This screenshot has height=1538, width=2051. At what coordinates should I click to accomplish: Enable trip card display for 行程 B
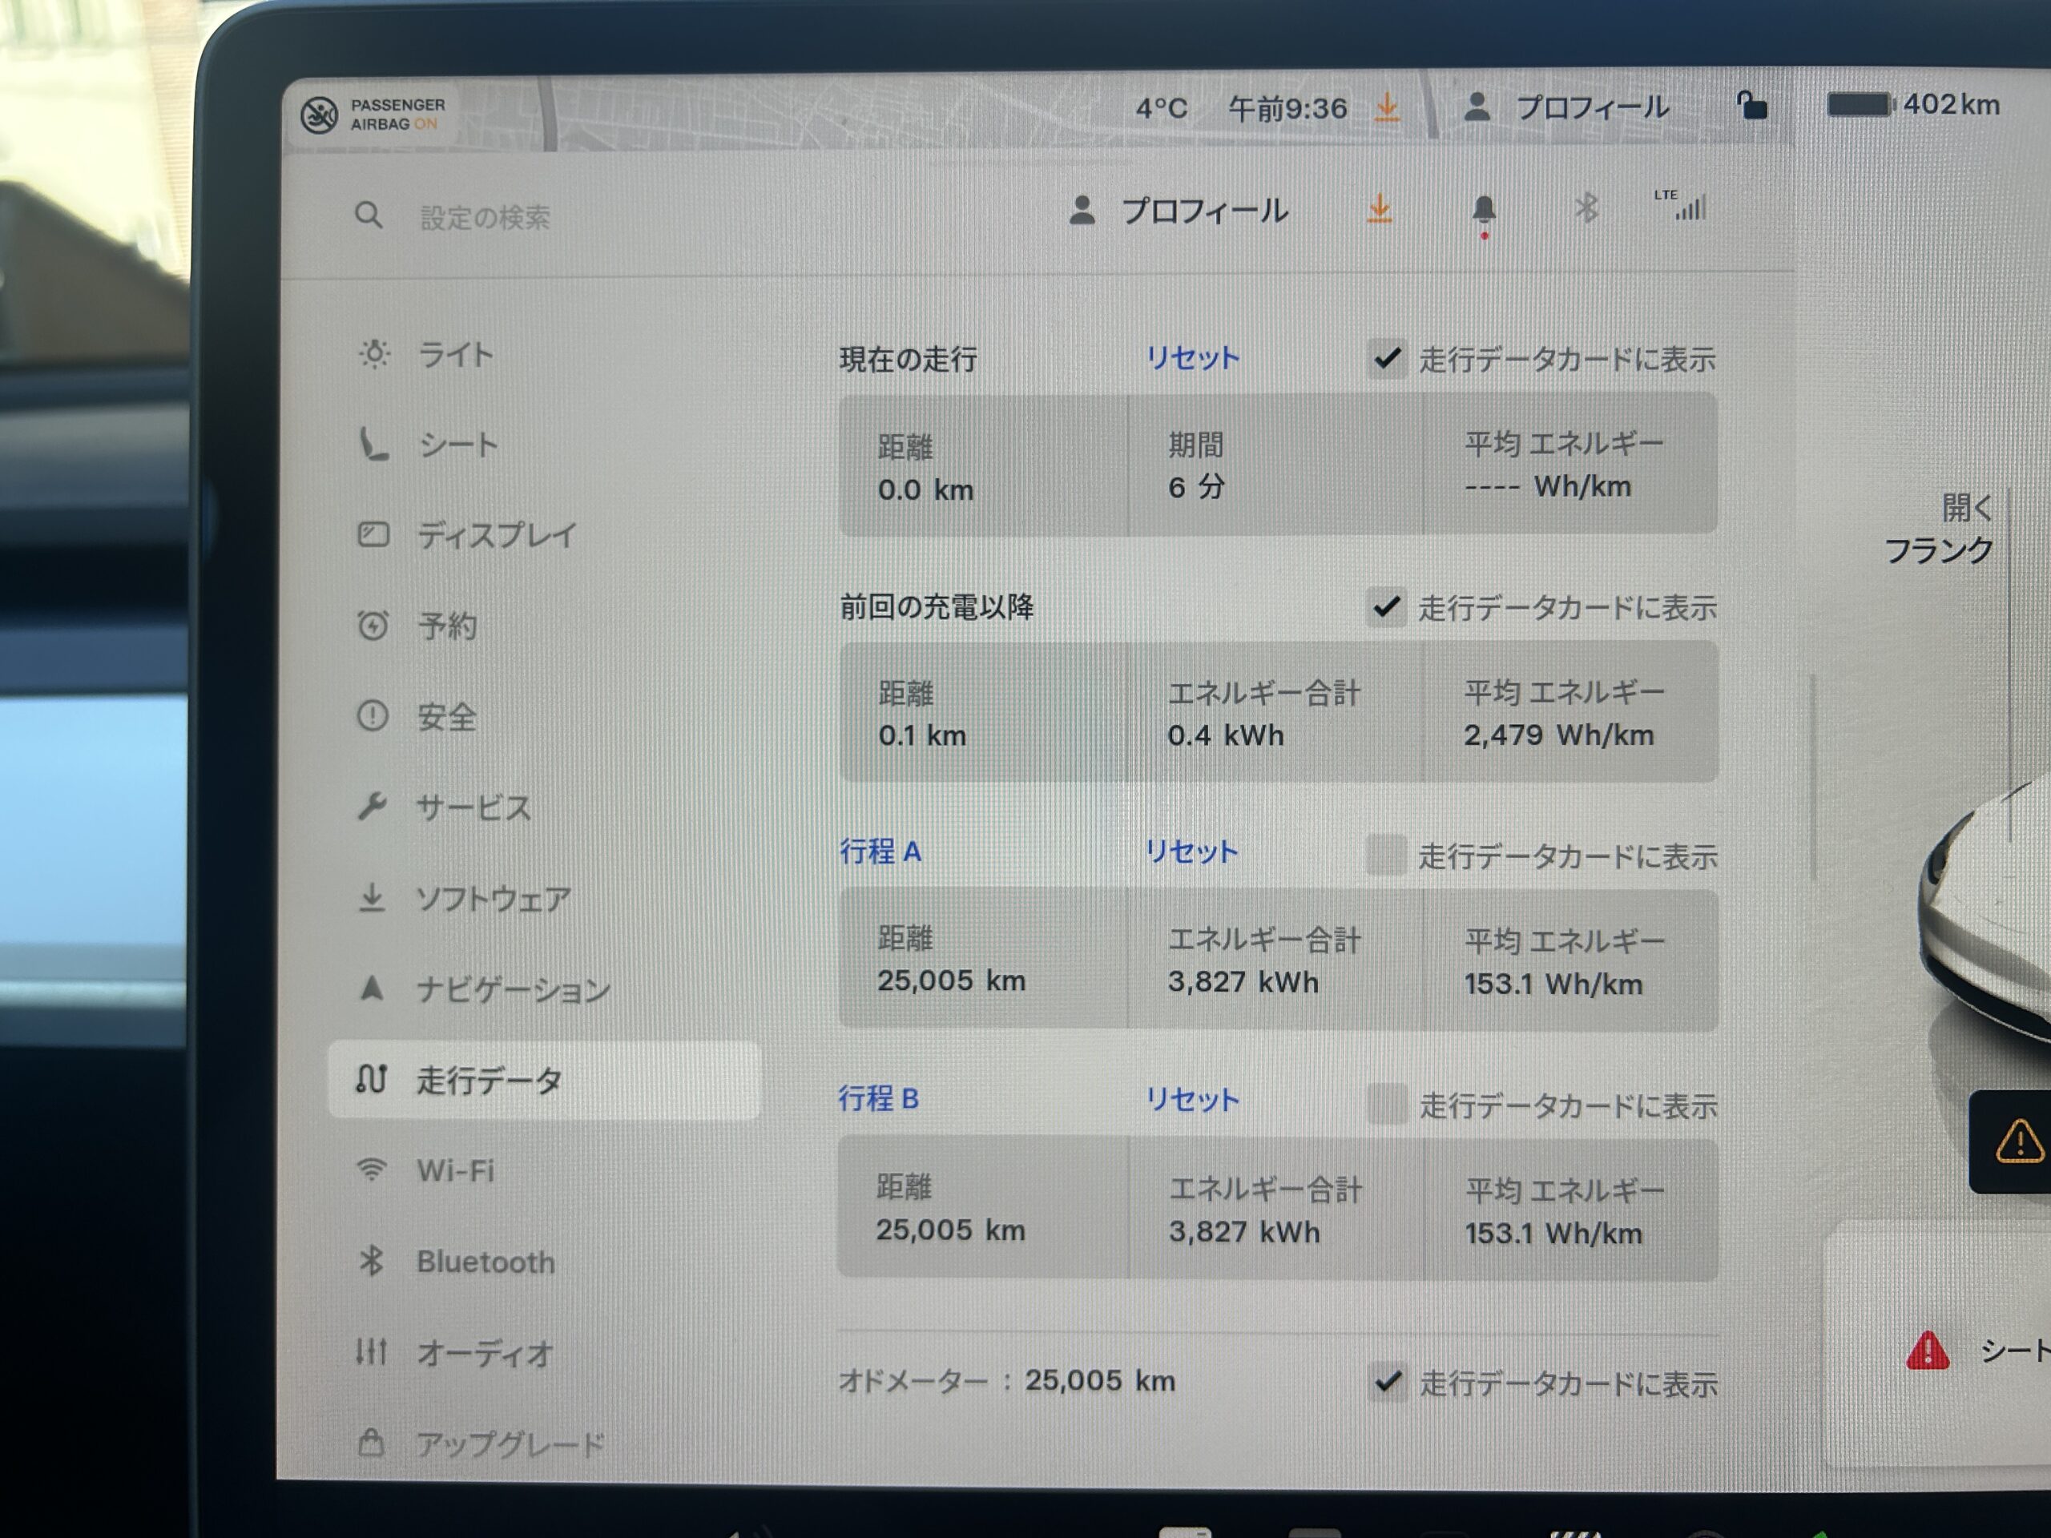pyautogui.click(x=1387, y=1103)
